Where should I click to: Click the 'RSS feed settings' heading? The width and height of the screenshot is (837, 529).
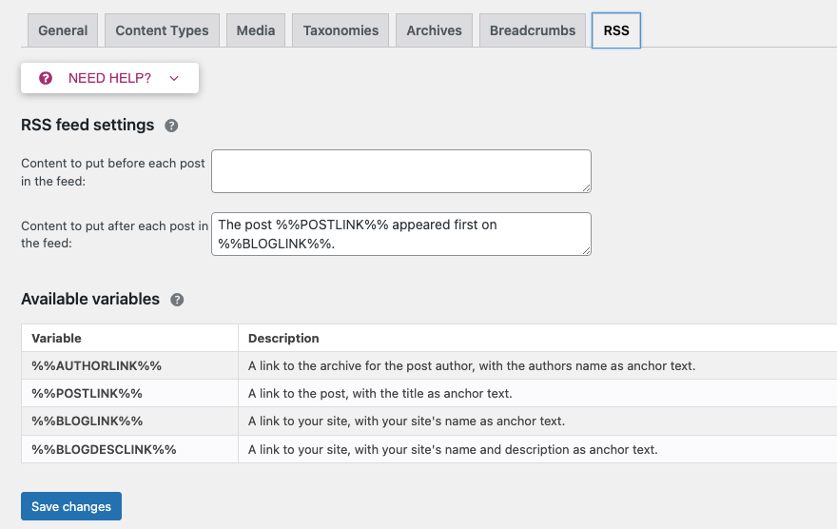click(88, 125)
